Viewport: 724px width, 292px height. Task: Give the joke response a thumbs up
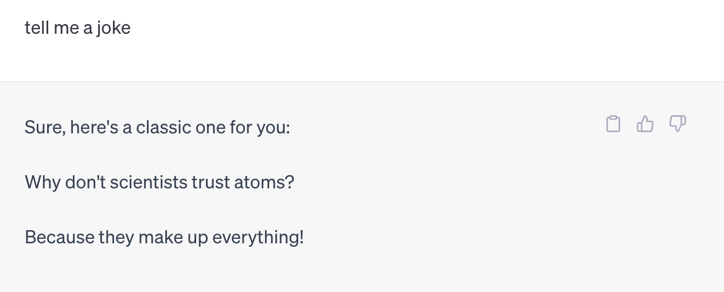pos(645,124)
